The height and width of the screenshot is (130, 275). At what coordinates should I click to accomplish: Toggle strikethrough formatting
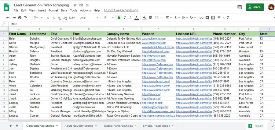pyautogui.click(x=130, y=18)
